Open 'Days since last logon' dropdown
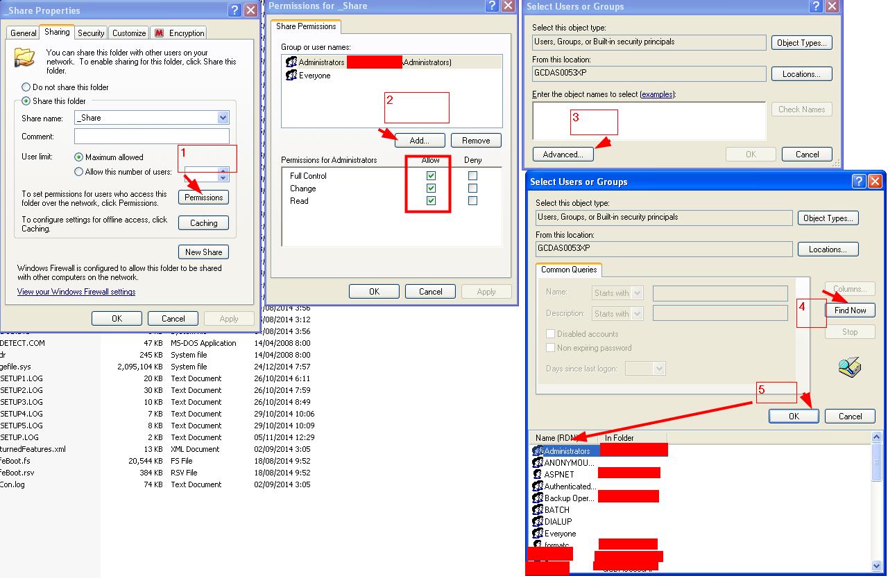This screenshot has width=888, height=578. tap(659, 369)
